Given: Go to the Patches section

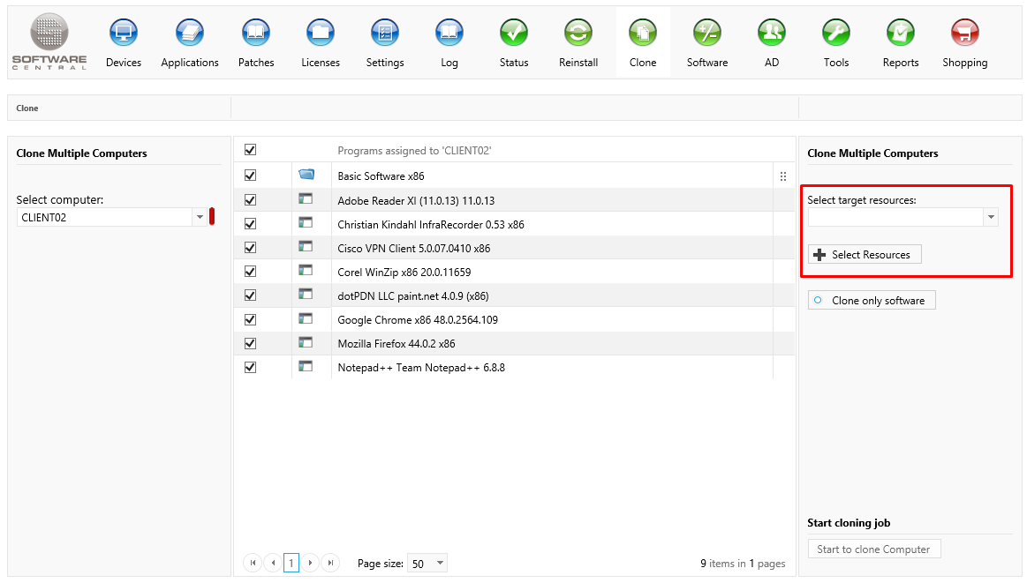Looking at the screenshot, I should 256,34.
